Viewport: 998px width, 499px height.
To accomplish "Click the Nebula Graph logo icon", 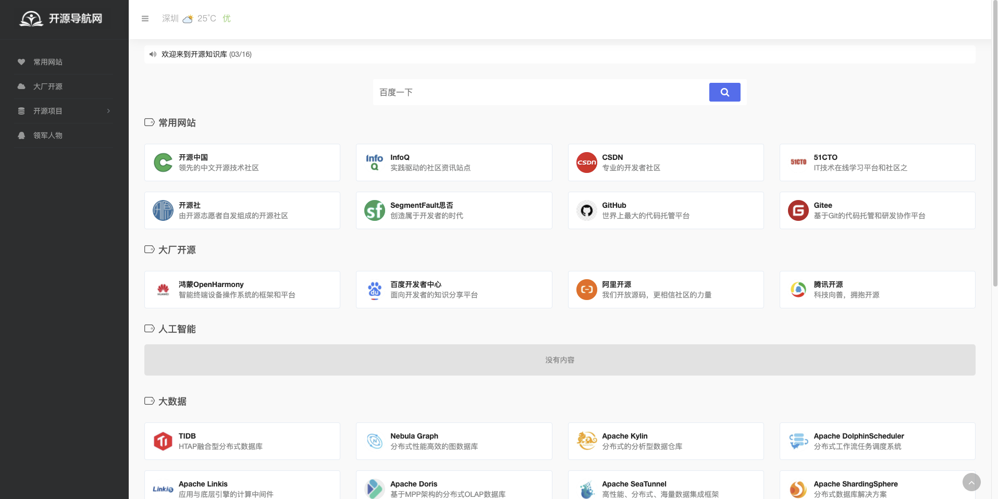I will tap(375, 441).
